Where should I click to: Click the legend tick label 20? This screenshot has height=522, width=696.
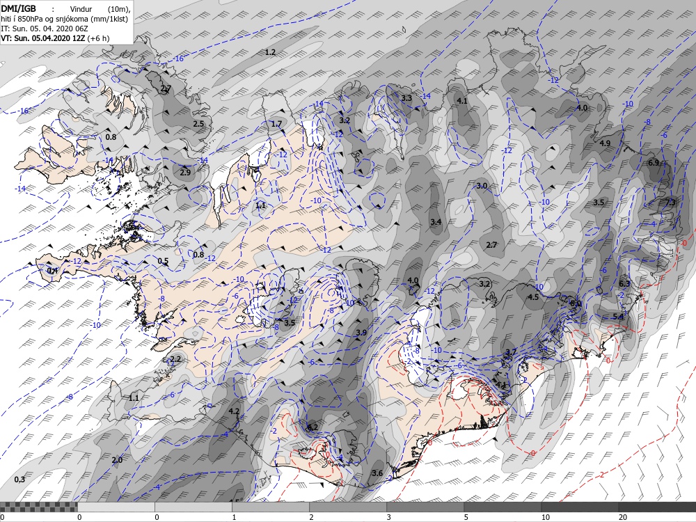[x=623, y=517]
